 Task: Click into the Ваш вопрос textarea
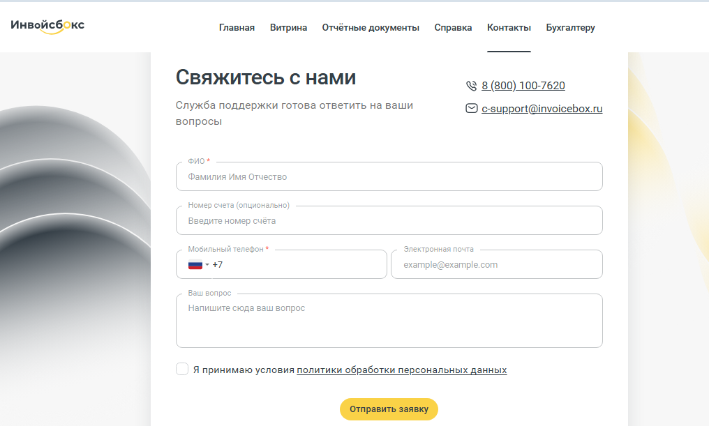[x=389, y=321]
